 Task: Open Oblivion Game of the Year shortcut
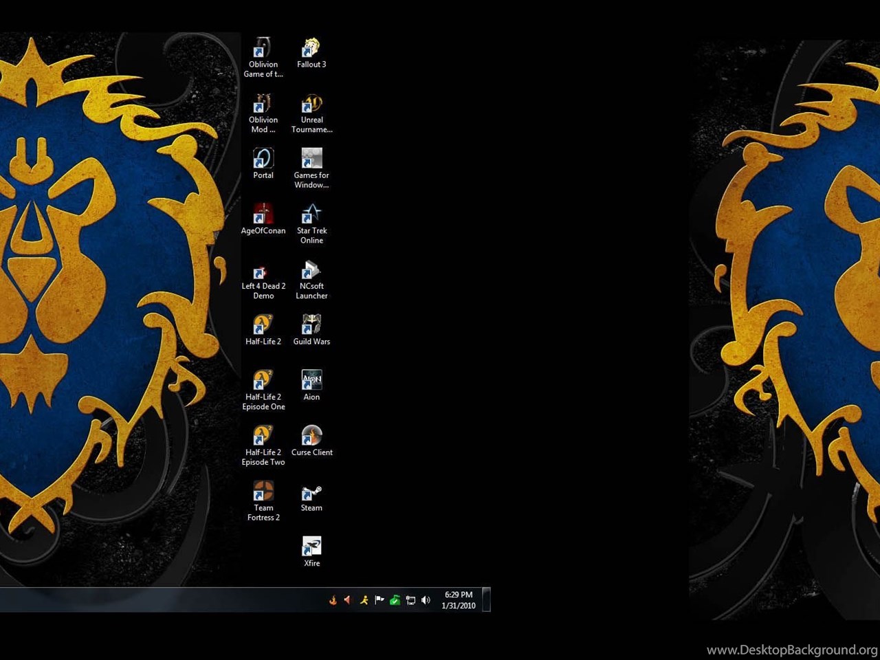(263, 58)
